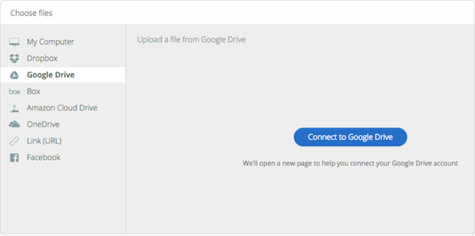Click the OneDrive cloud icon
This screenshot has width=475, height=236.
tap(14, 124)
